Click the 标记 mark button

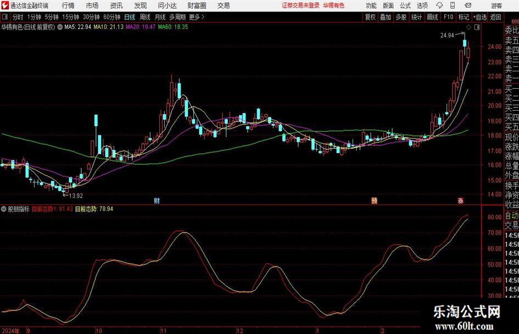(x=464, y=17)
